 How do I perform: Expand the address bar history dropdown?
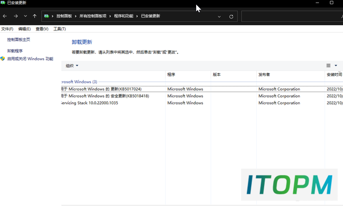(x=219, y=17)
